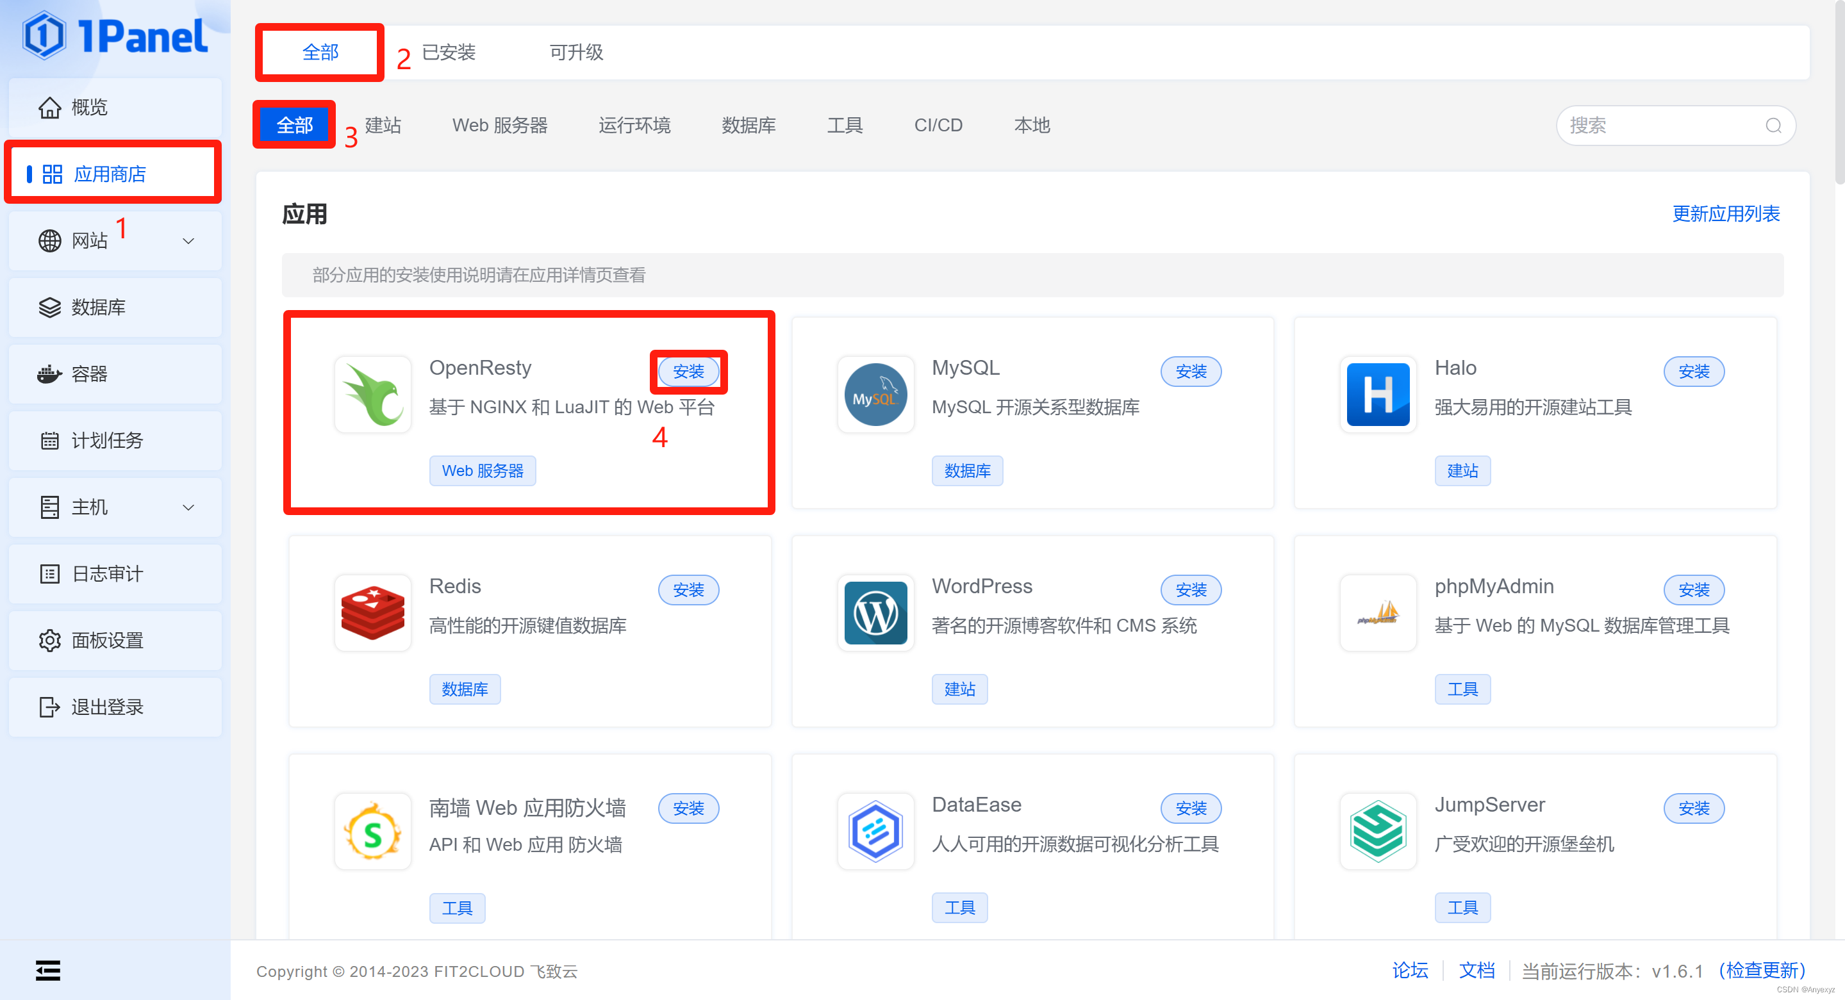Install WordPress with 安装 button
This screenshot has width=1845, height=1000.
1191,590
